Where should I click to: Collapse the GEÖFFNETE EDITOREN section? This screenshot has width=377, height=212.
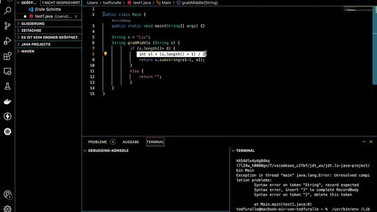[x=18, y=2]
